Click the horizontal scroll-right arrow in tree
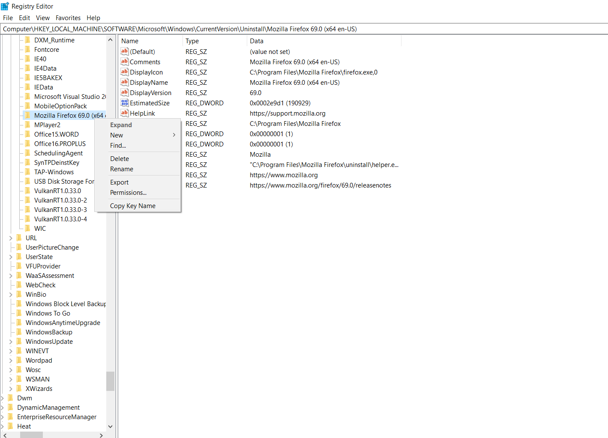The image size is (608, 438). (101, 435)
